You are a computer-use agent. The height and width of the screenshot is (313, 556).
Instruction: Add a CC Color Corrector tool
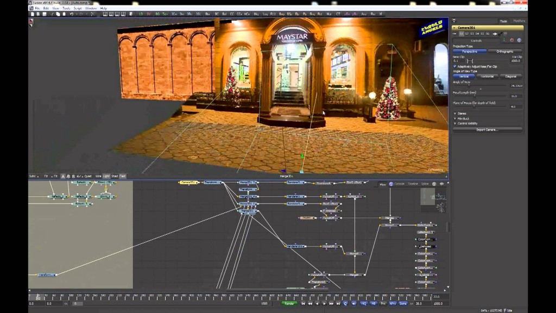(232, 14)
